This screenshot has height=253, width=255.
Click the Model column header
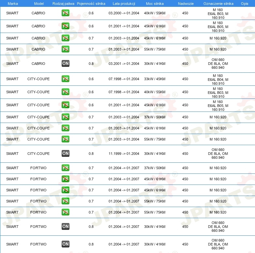pos(39,4)
